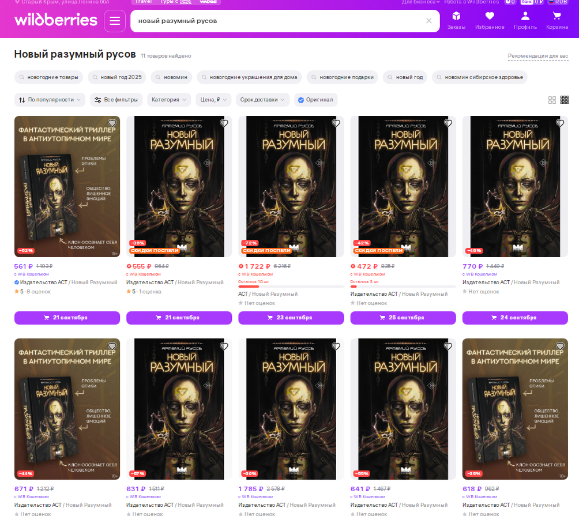Add to cart with 24 сентября delivery

click(x=515, y=318)
